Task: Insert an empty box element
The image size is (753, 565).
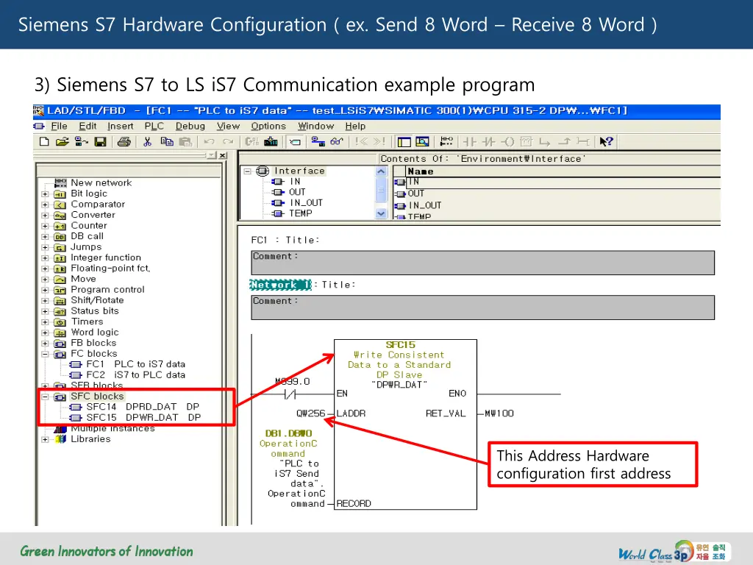Action: [527, 142]
